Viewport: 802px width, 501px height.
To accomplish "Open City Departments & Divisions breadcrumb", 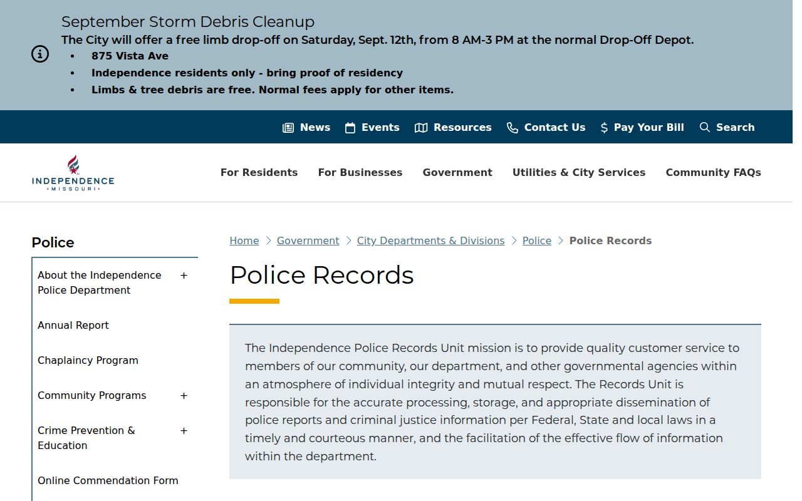I will 430,240.
